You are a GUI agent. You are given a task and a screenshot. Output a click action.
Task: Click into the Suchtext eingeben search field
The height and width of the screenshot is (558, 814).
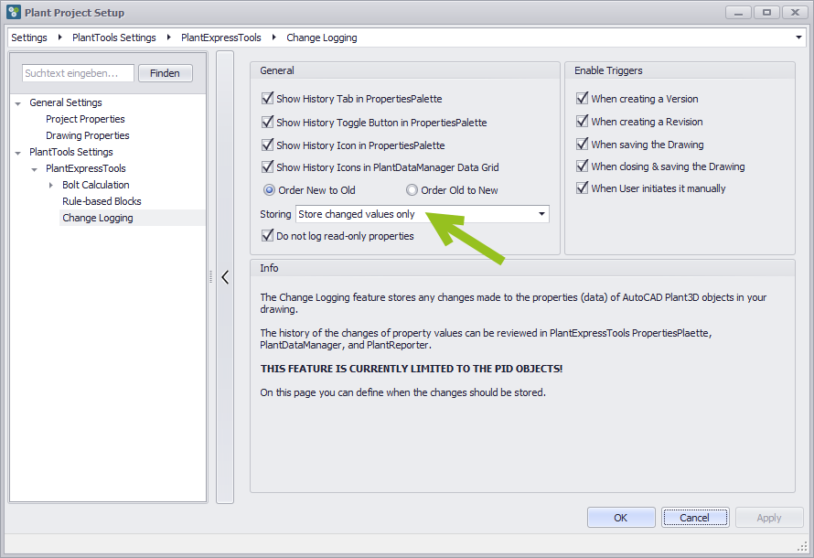click(78, 73)
